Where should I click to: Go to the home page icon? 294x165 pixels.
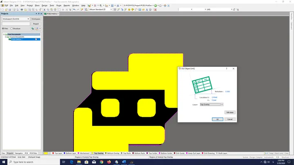(x=165, y=6)
